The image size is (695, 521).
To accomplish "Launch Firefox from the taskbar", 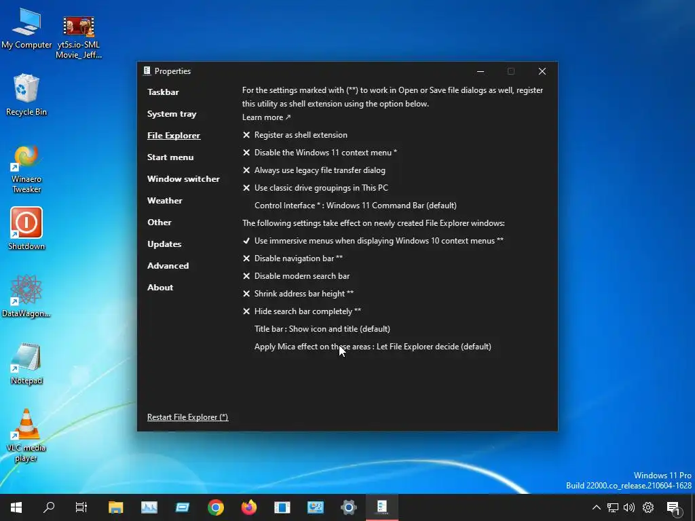I will tap(248, 507).
